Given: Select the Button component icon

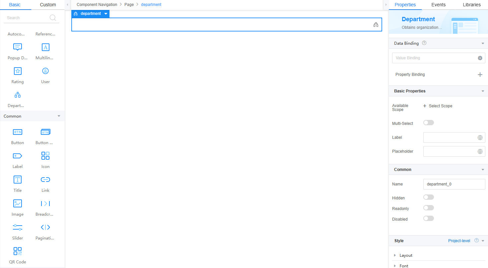Looking at the screenshot, I should click(18, 132).
